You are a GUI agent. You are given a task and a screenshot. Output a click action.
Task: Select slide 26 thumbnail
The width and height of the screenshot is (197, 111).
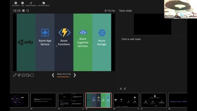[x=126, y=100]
